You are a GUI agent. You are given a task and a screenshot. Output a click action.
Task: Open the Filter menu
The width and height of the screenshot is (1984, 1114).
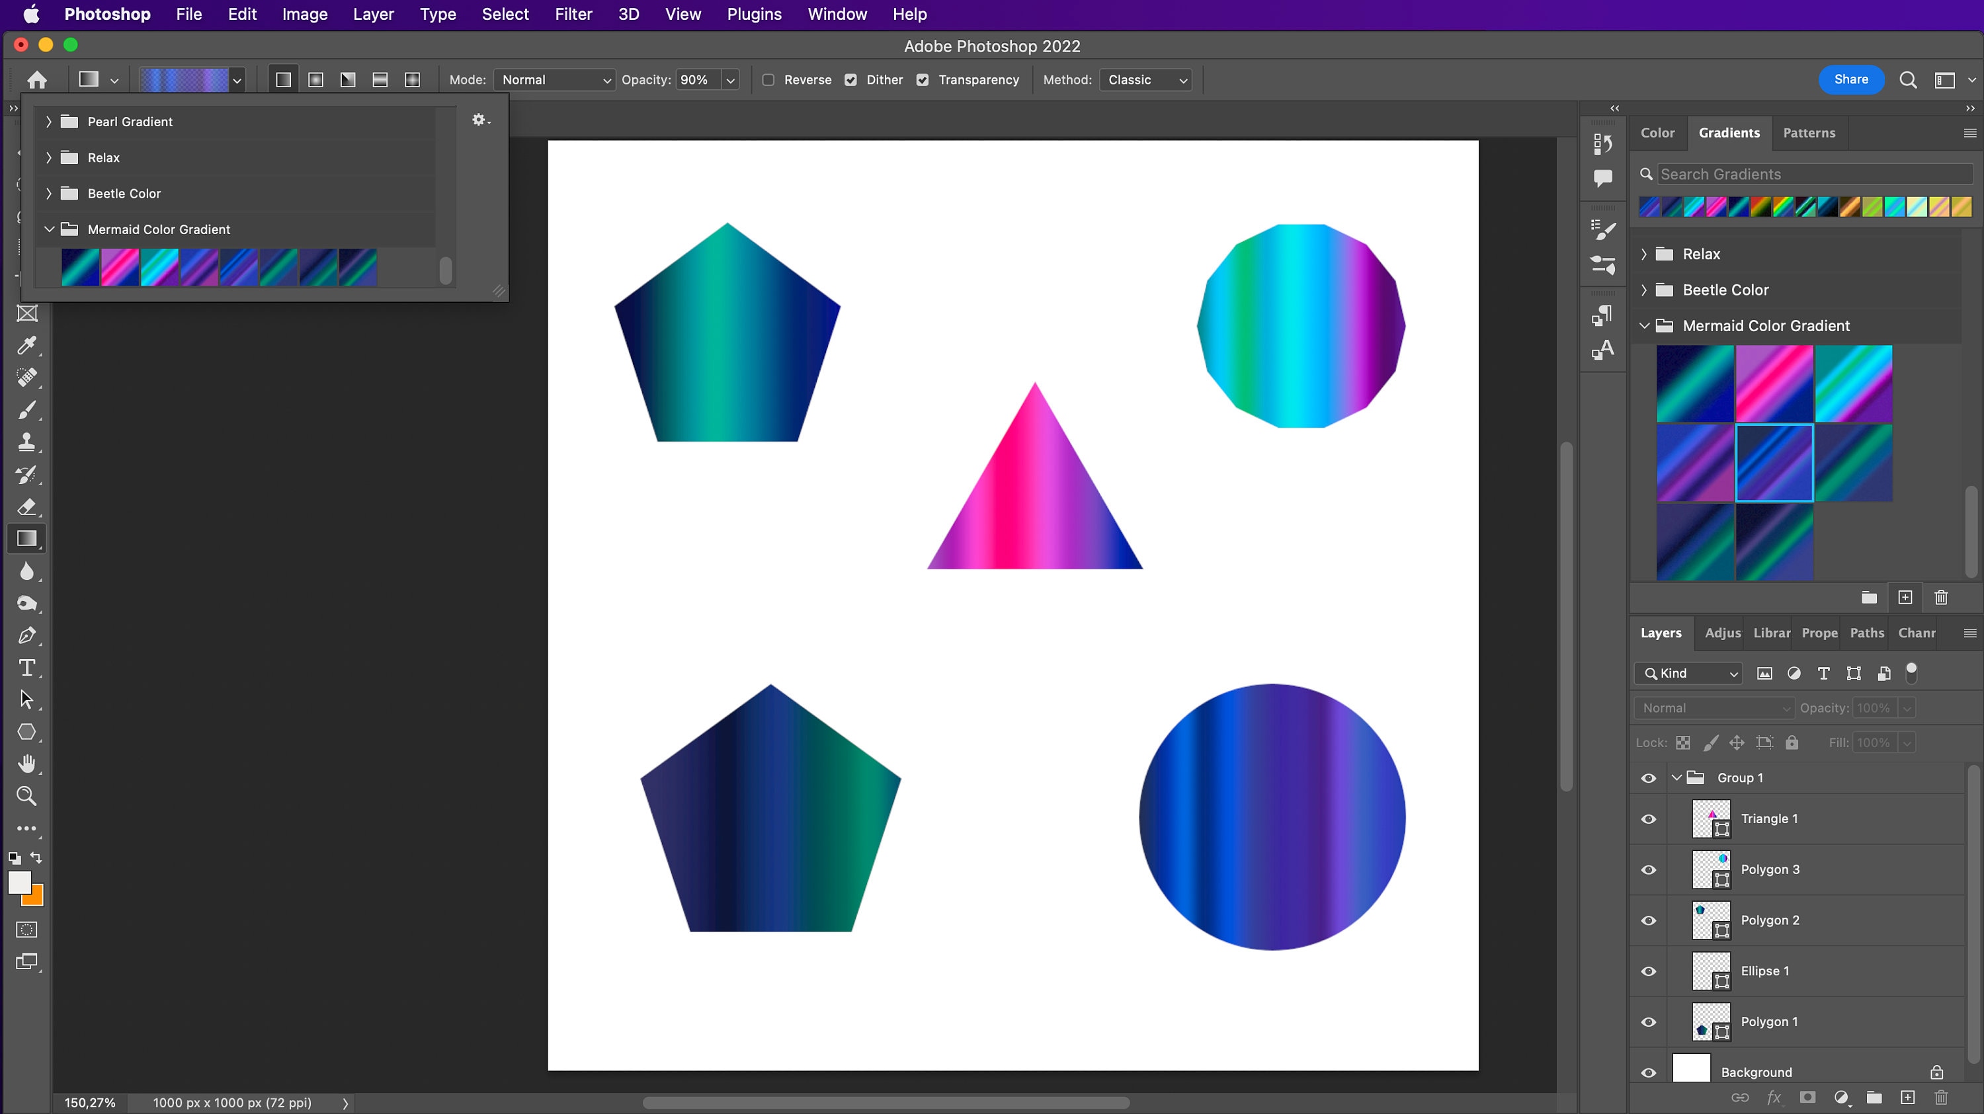[x=573, y=14]
